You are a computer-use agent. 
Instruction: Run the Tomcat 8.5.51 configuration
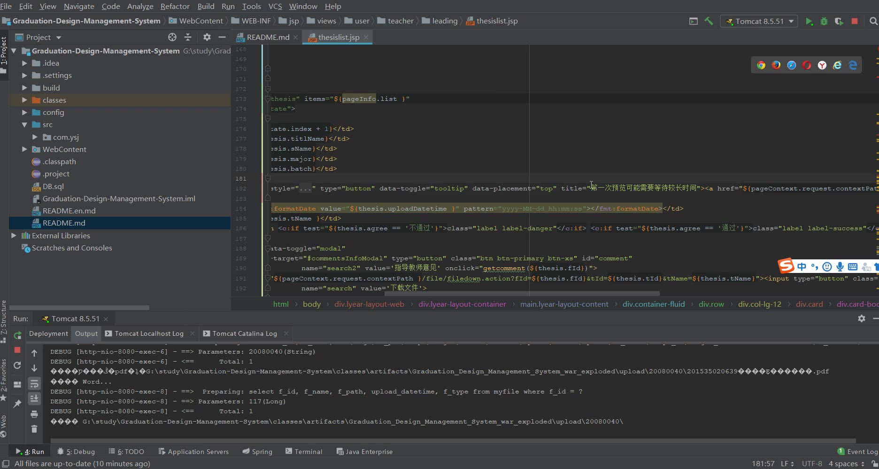809,21
